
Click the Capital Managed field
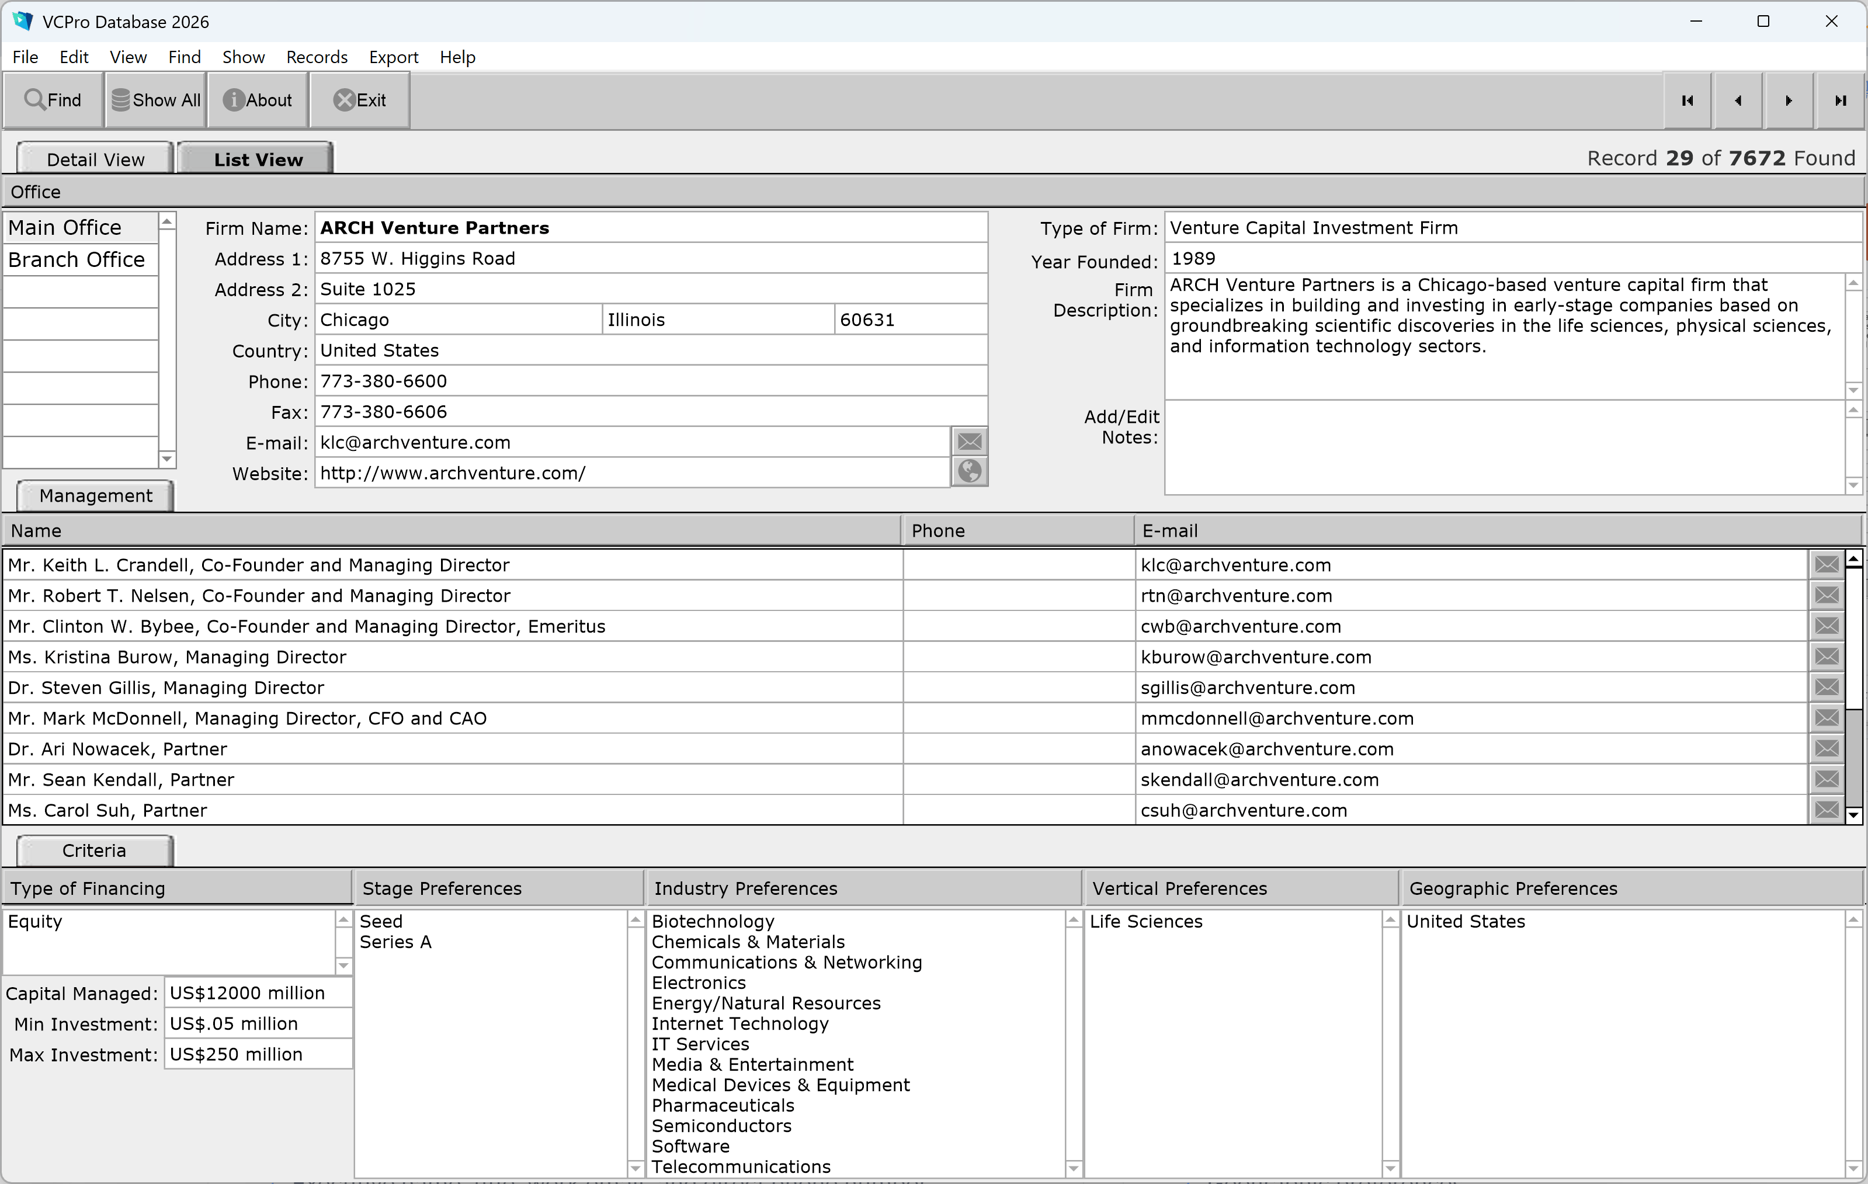pos(258,993)
